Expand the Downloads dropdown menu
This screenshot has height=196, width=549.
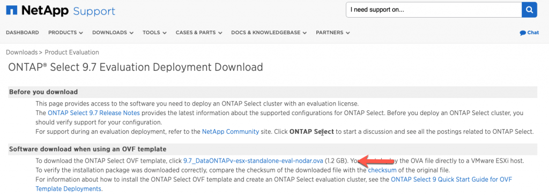(x=113, y=33)
